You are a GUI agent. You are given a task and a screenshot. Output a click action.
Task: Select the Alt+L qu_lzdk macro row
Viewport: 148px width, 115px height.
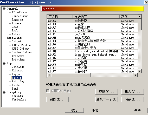click(92, 34)
